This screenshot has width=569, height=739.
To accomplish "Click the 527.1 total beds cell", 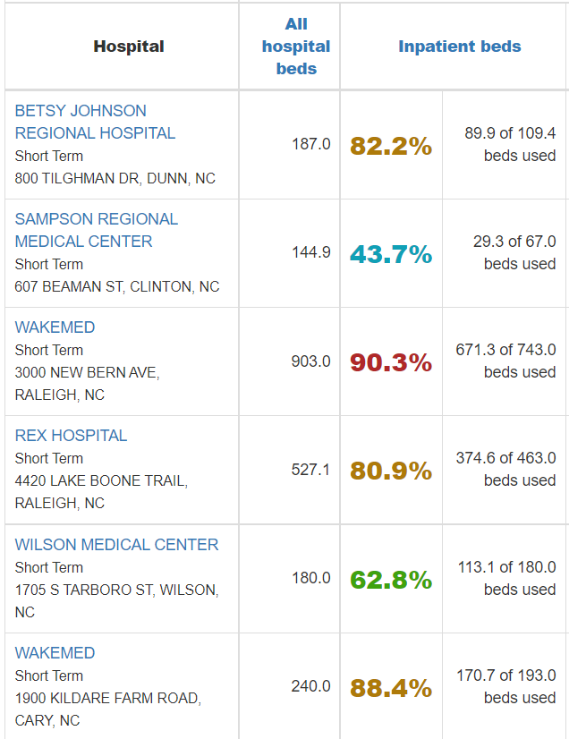I will point(311,470).
